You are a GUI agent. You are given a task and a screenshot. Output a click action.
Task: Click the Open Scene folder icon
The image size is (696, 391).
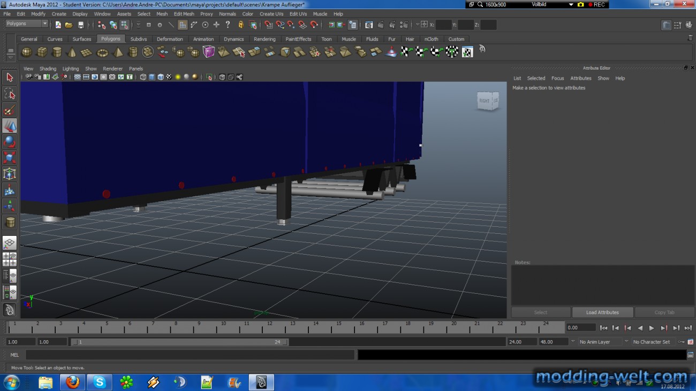69,25
